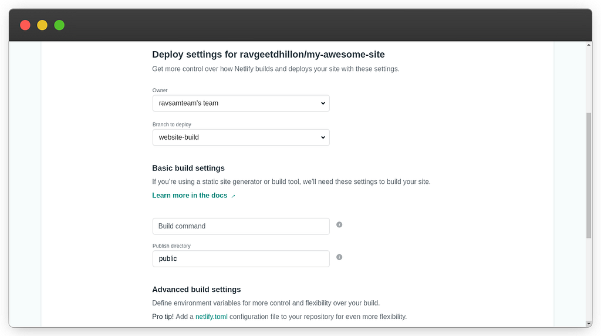The width and height of the screenshot is (601, 336).
Task: Click the 'Define environment variables' description text
Action: tap(266, 303)
